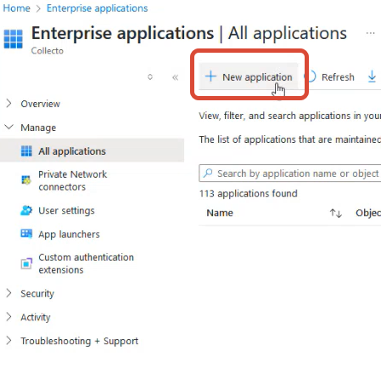Screen dimensions: 381x391
Task: Click the Custom authentication extensions icon
Action: coord(26,263)
